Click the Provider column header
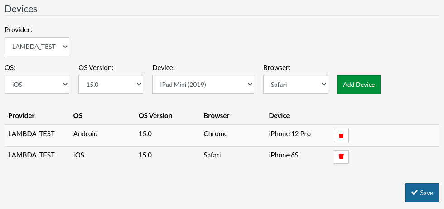Viewport: 444px width, 209px height. coord(21,115)
